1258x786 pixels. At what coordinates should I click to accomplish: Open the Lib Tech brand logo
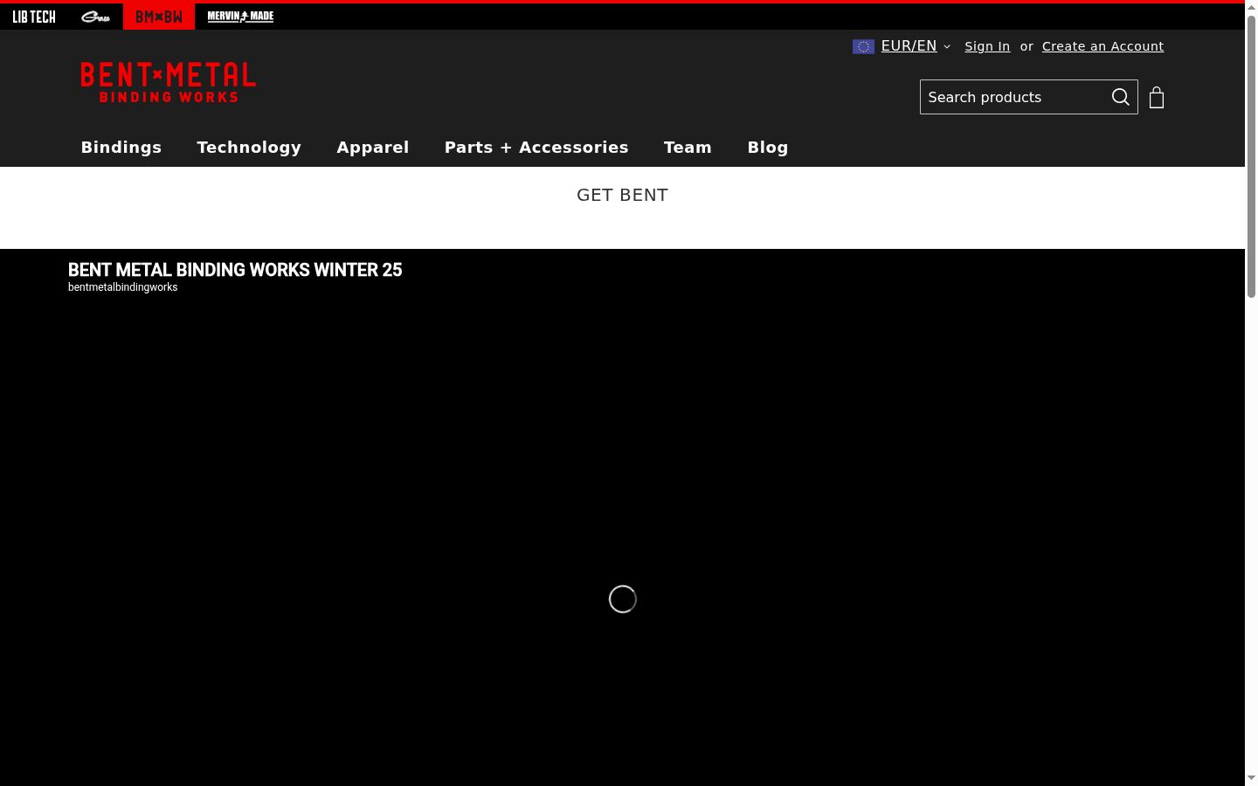34,17
